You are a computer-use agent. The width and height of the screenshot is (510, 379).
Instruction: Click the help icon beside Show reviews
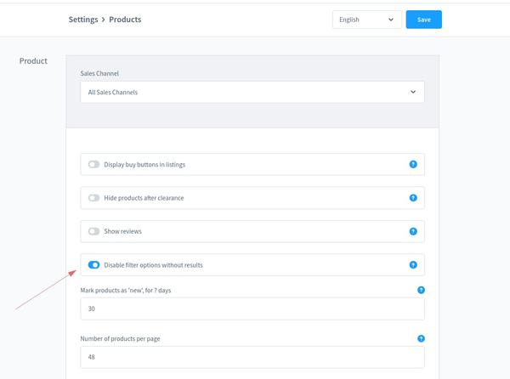point(413,231)
